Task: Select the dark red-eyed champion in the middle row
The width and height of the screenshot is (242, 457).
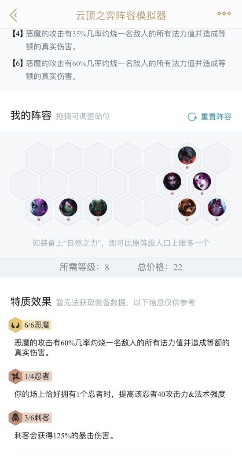Action: [172, 181]
